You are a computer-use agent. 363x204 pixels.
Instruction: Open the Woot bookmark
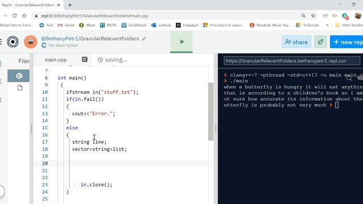tap(87, 25)
